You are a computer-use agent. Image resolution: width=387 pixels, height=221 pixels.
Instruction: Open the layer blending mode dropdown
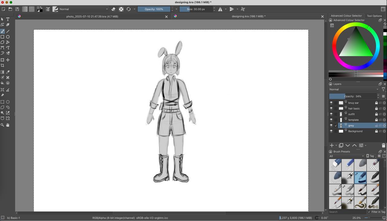pos(354,89)
